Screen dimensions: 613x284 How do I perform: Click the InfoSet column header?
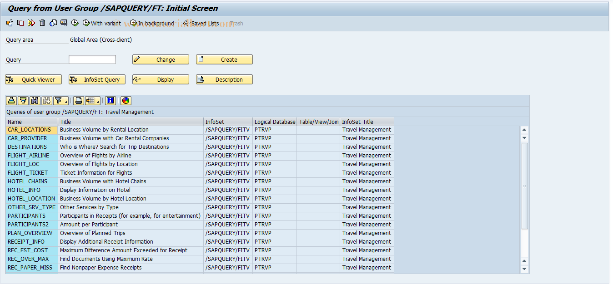(228, 122)
